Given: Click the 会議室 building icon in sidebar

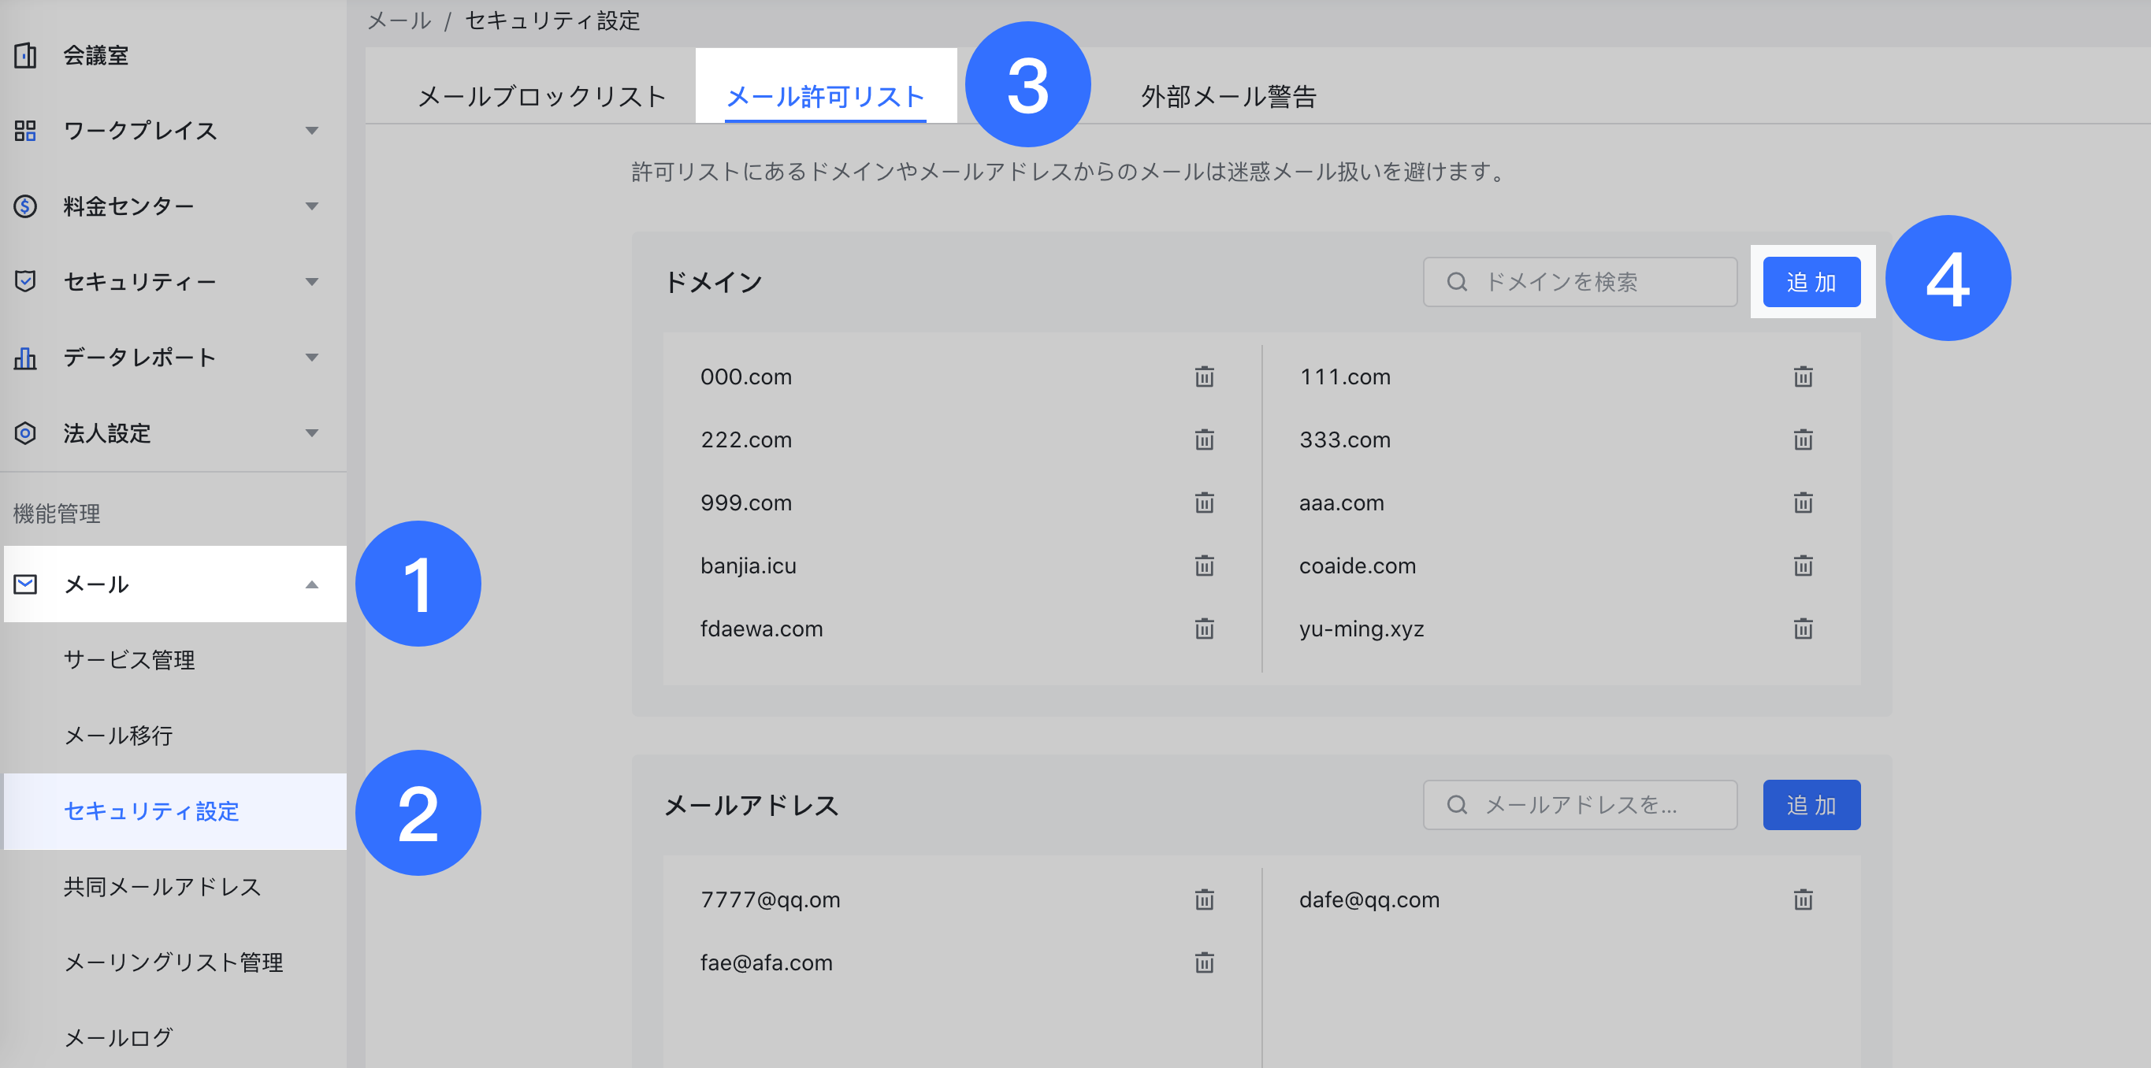Looking at the screenshot, I should [x=25, y=55].
